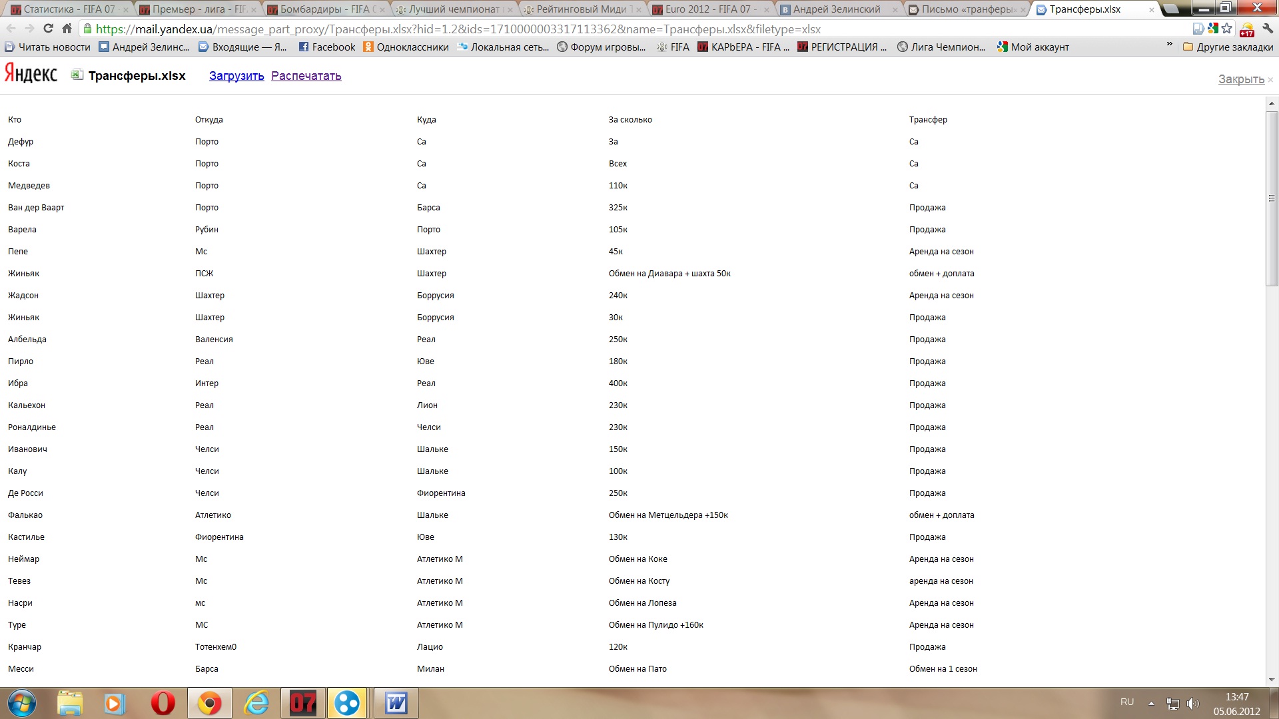This screenshot has width=1279, height=719.
Task: Click the green padlock in the address bar
Action: [x=87, y=29]
